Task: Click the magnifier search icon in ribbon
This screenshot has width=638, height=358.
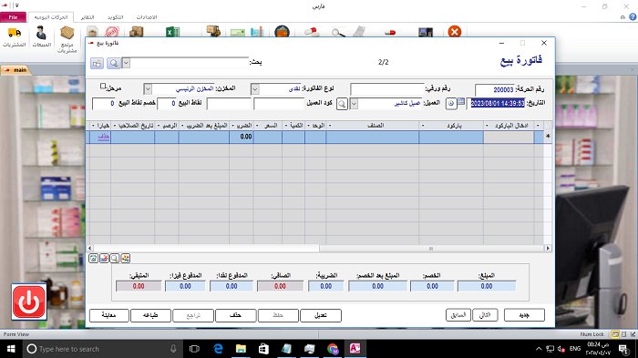Action: [x=338, y=32]
